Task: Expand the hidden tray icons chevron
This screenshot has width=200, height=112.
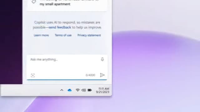Action: [x=62, y=90]
